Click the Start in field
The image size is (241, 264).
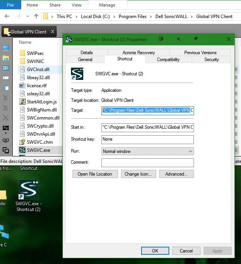click(x=148, y=128)
